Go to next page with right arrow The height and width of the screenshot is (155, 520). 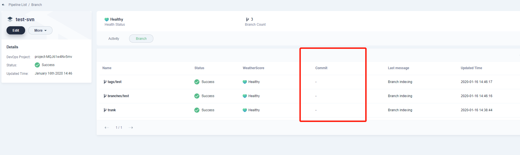click(131, 128)
